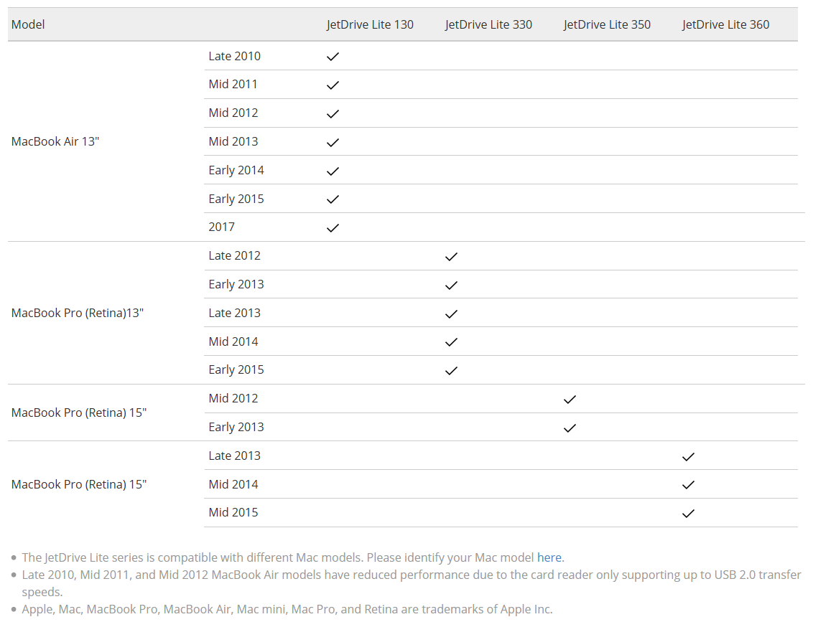This screenshot has width=813, height=627.
Task: Click the Mid 2012 JetDrive Lite 350 checkmark
Action: (570, 399)
